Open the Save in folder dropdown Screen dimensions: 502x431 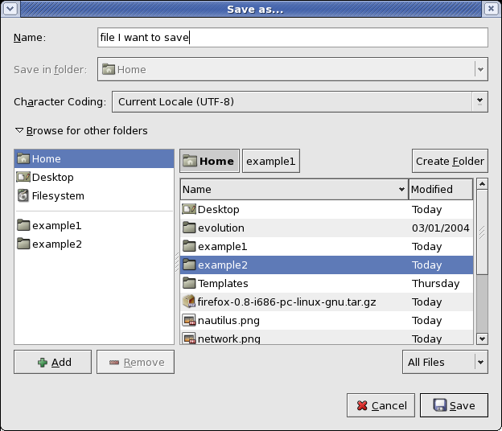point(293,69)
